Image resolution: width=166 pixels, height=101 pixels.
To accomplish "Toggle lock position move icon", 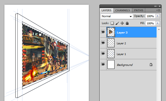I will point(122,23).
